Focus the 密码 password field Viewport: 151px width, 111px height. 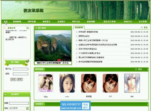click(20, 74)
